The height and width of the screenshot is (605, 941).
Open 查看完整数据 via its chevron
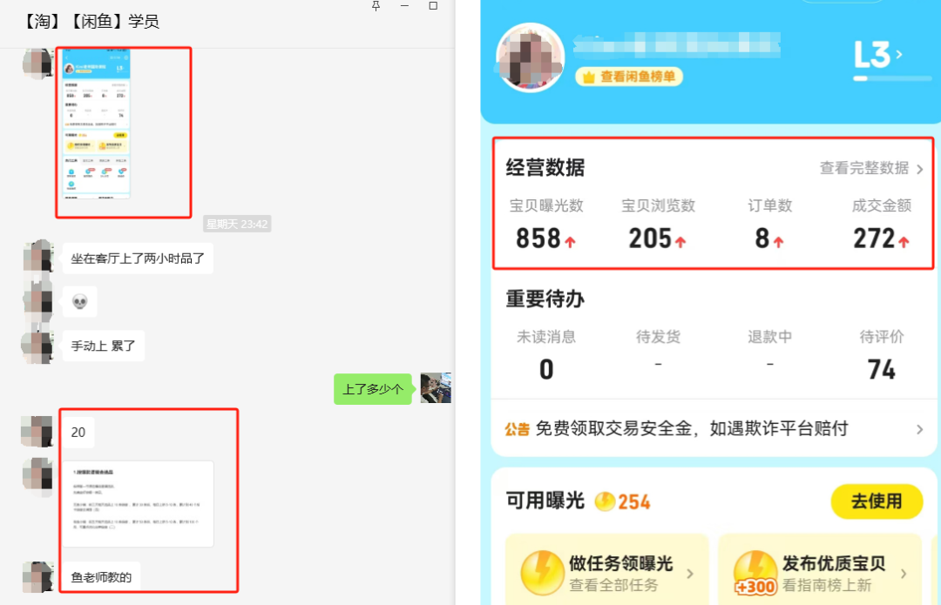pos(921,169)
